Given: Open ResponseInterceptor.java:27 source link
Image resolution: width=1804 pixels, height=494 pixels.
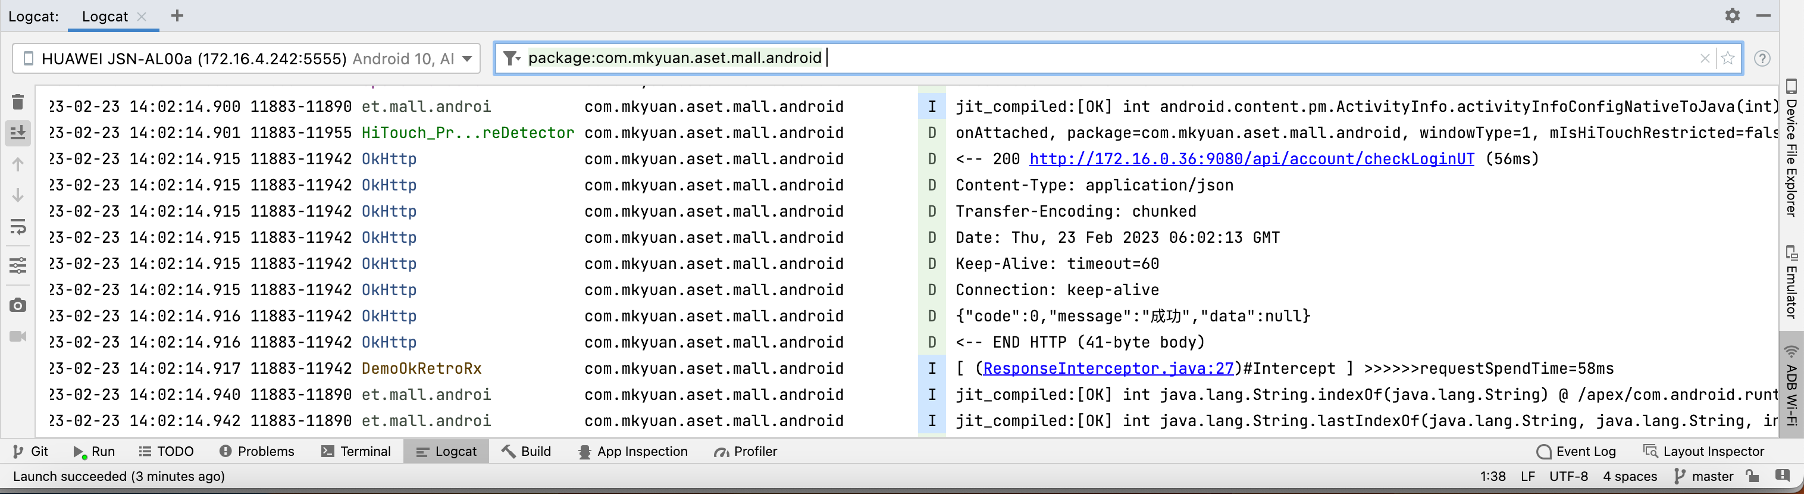Looking at the screenshot, I should (x=1108, y=368).
